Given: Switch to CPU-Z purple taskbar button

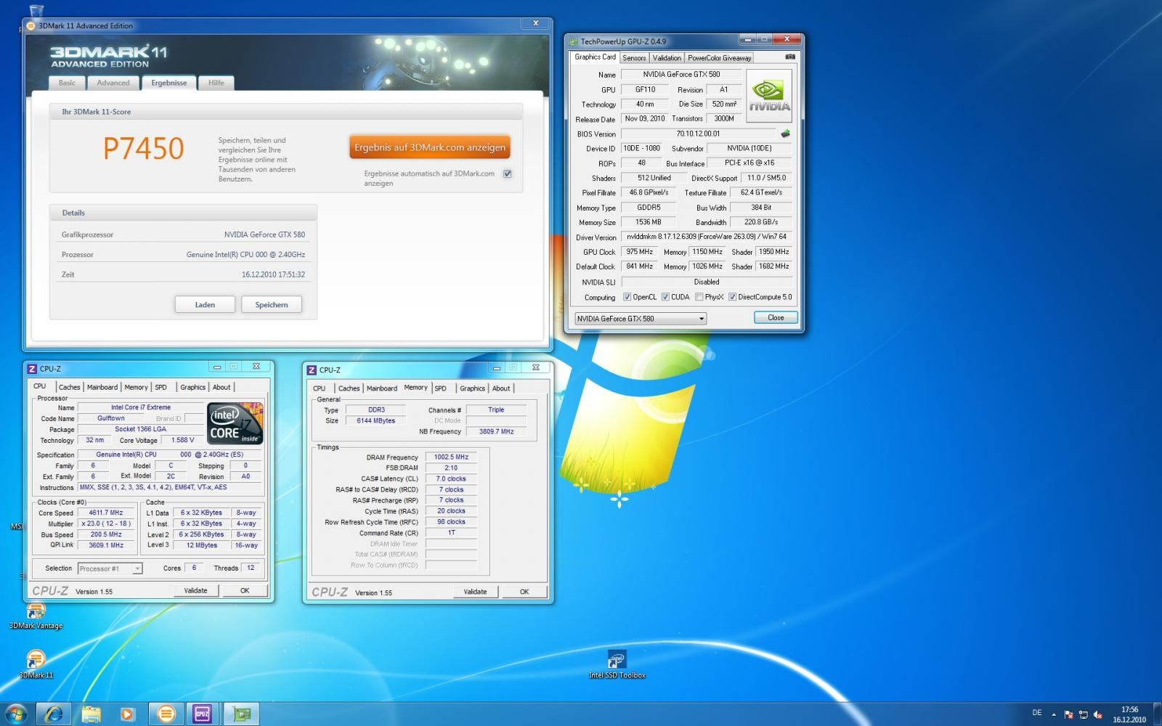Looking at the screenshot, I should (203, 714).
